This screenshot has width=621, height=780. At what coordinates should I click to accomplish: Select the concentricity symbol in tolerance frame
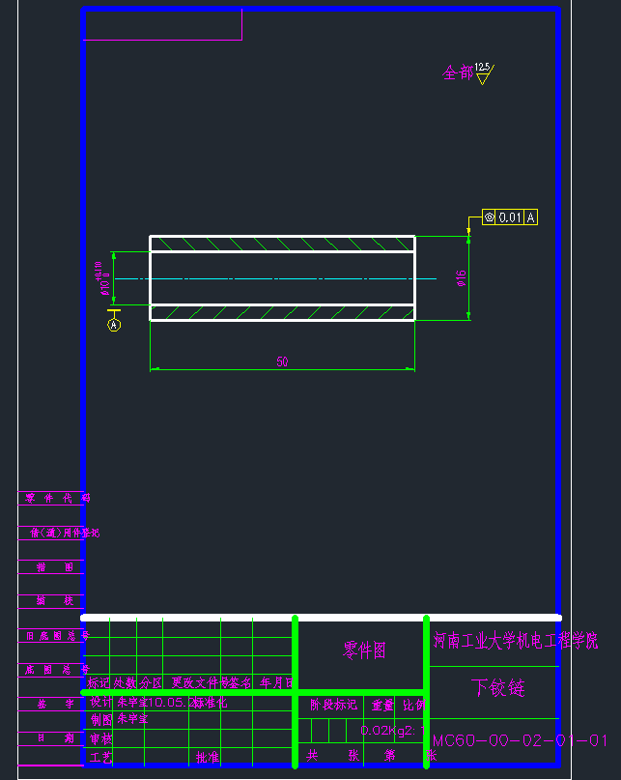point(490,217)
